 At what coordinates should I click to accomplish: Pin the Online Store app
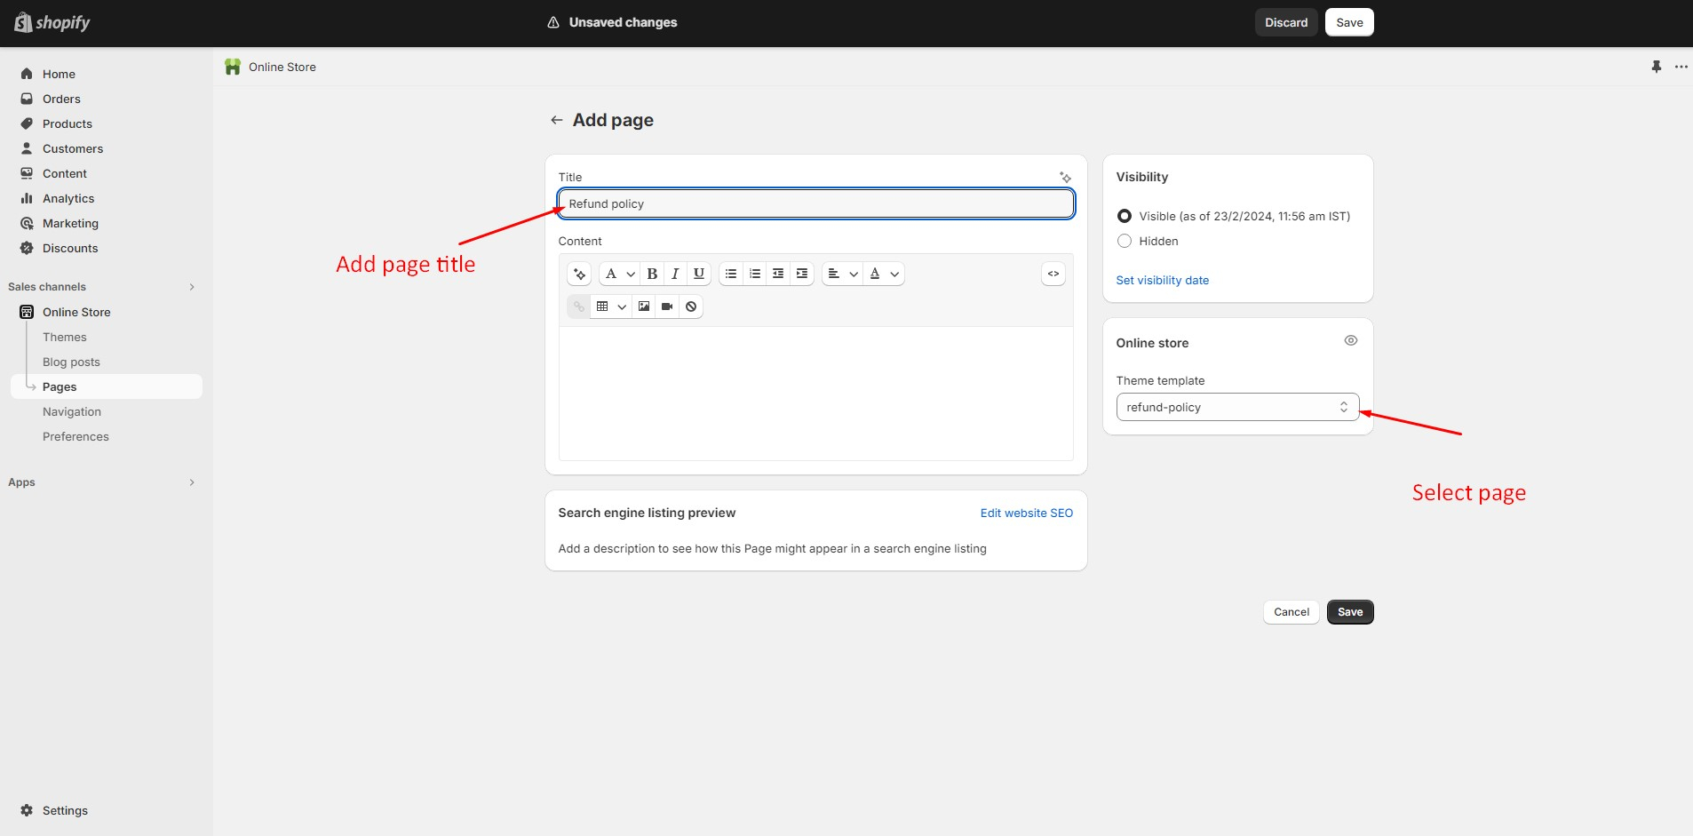(1656, 67)
